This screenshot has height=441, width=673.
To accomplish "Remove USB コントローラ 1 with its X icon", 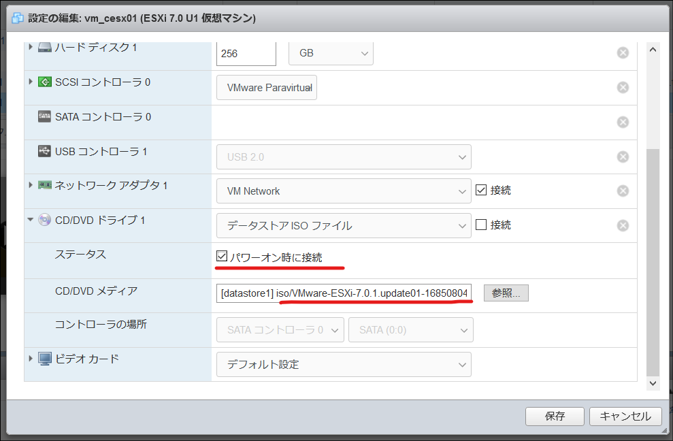I will tap(623, 157).
